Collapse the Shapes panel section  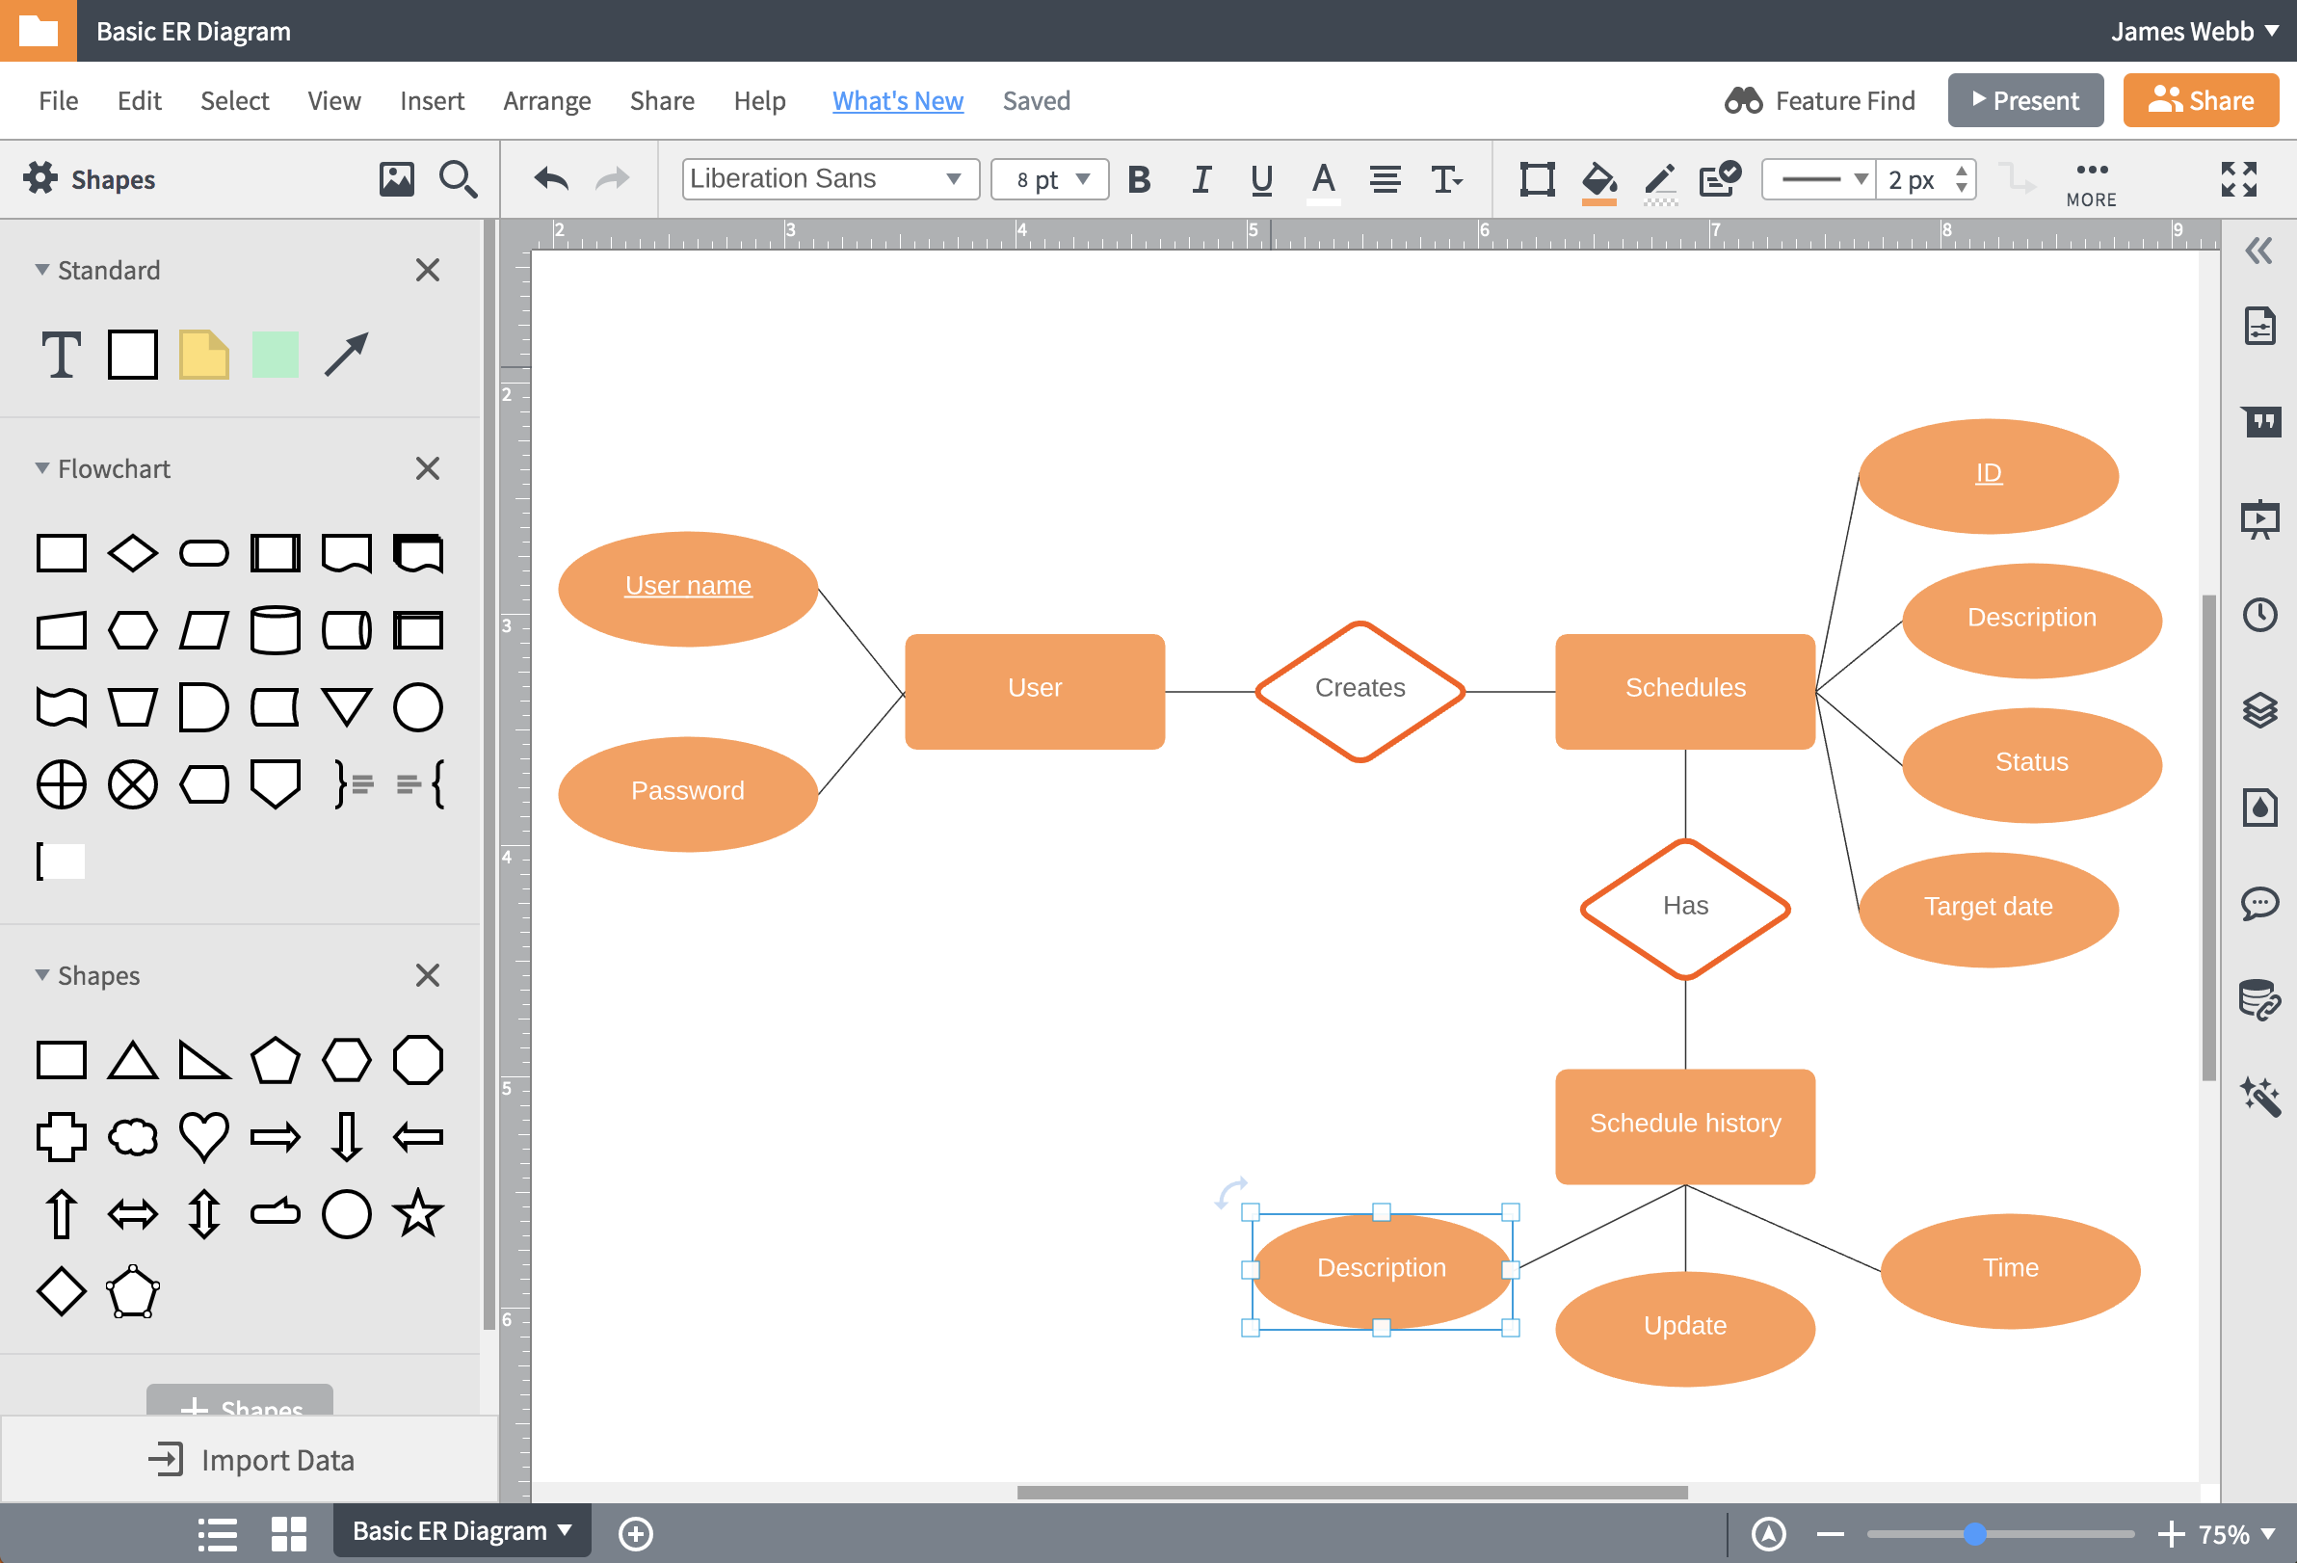[x=39, y=975]
